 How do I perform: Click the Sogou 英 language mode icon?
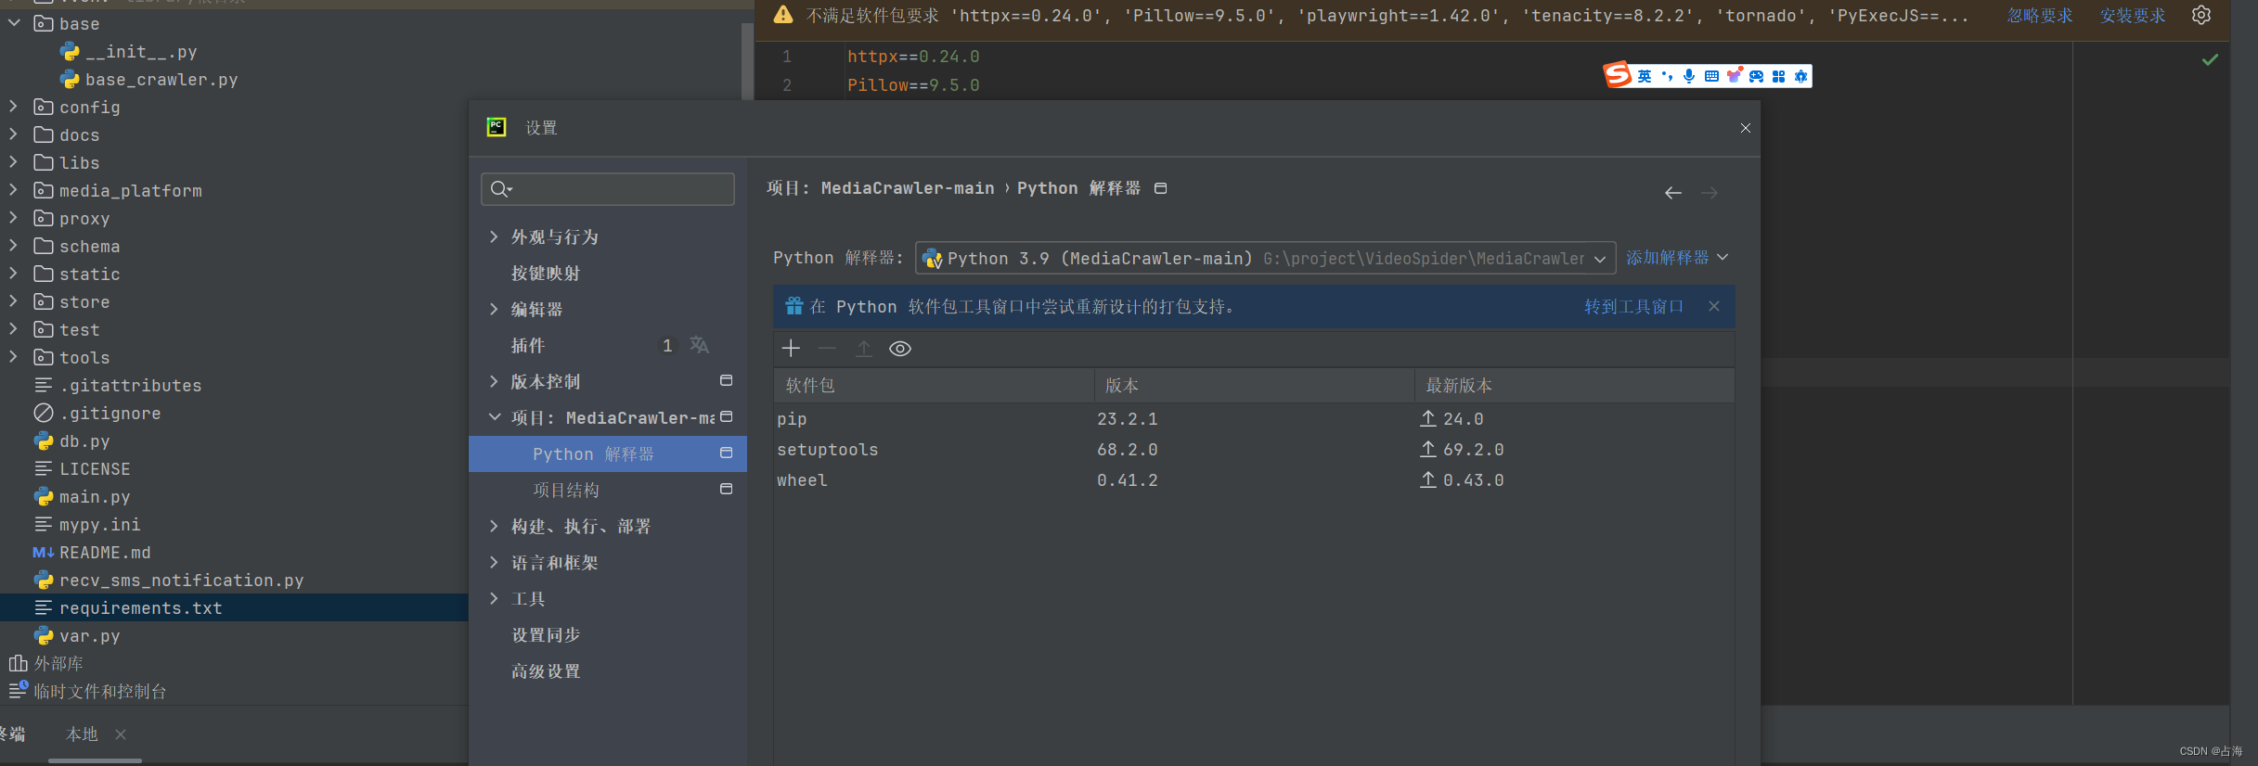[1645, 76]
